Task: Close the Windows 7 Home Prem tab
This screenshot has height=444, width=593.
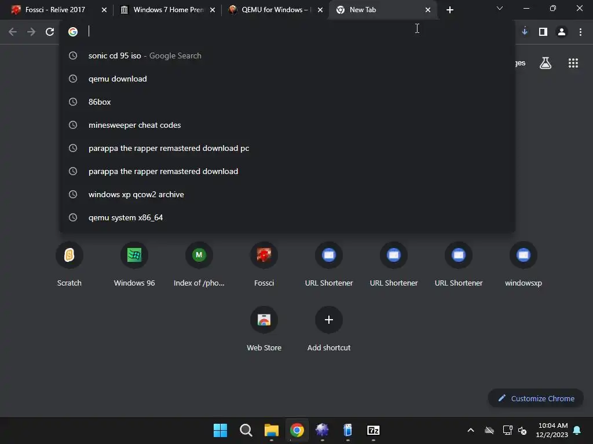Action: 213,10
